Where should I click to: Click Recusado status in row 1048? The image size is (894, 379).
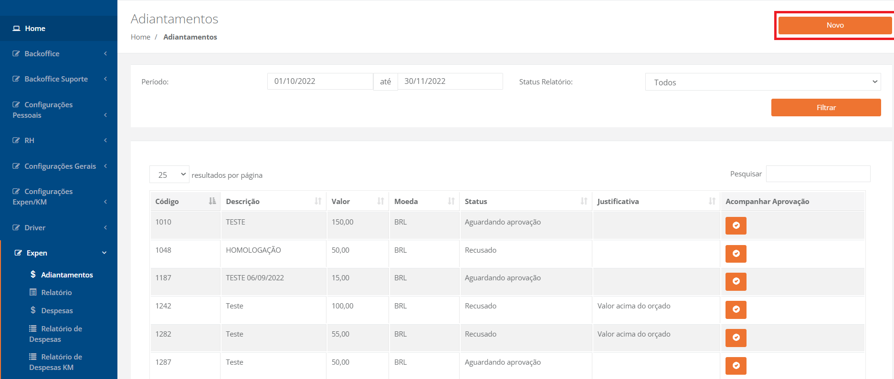481,250
